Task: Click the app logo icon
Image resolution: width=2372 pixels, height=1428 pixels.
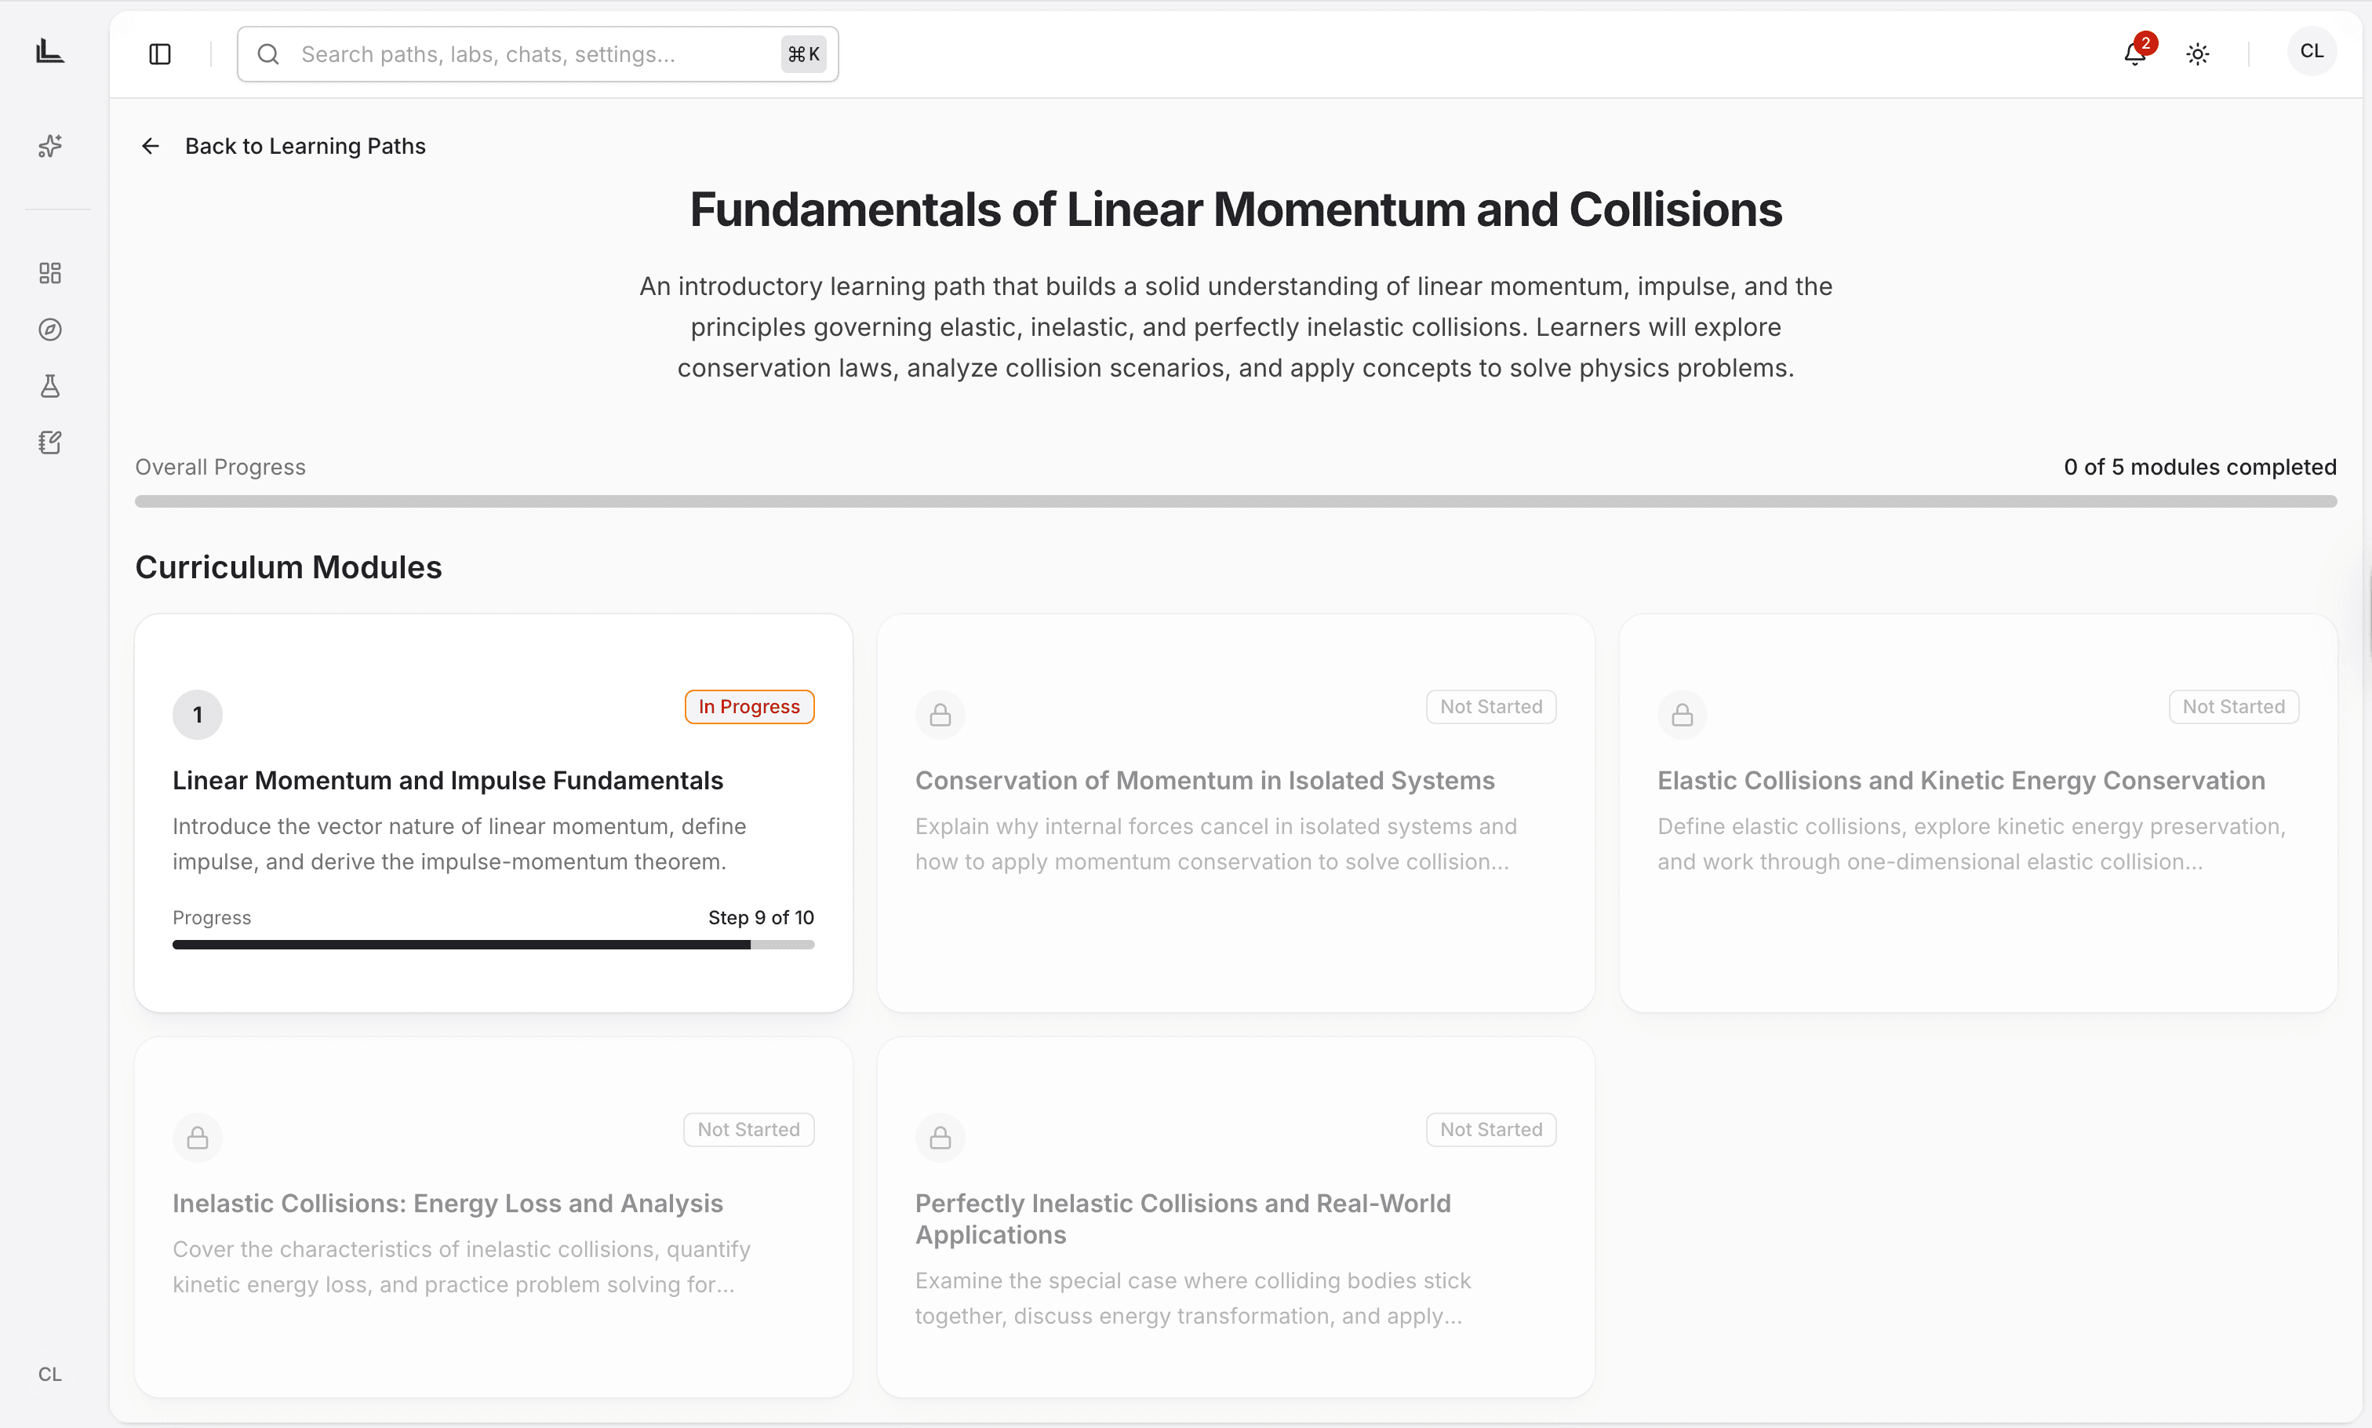Action: pyautogui.click(x=50, y=51)
